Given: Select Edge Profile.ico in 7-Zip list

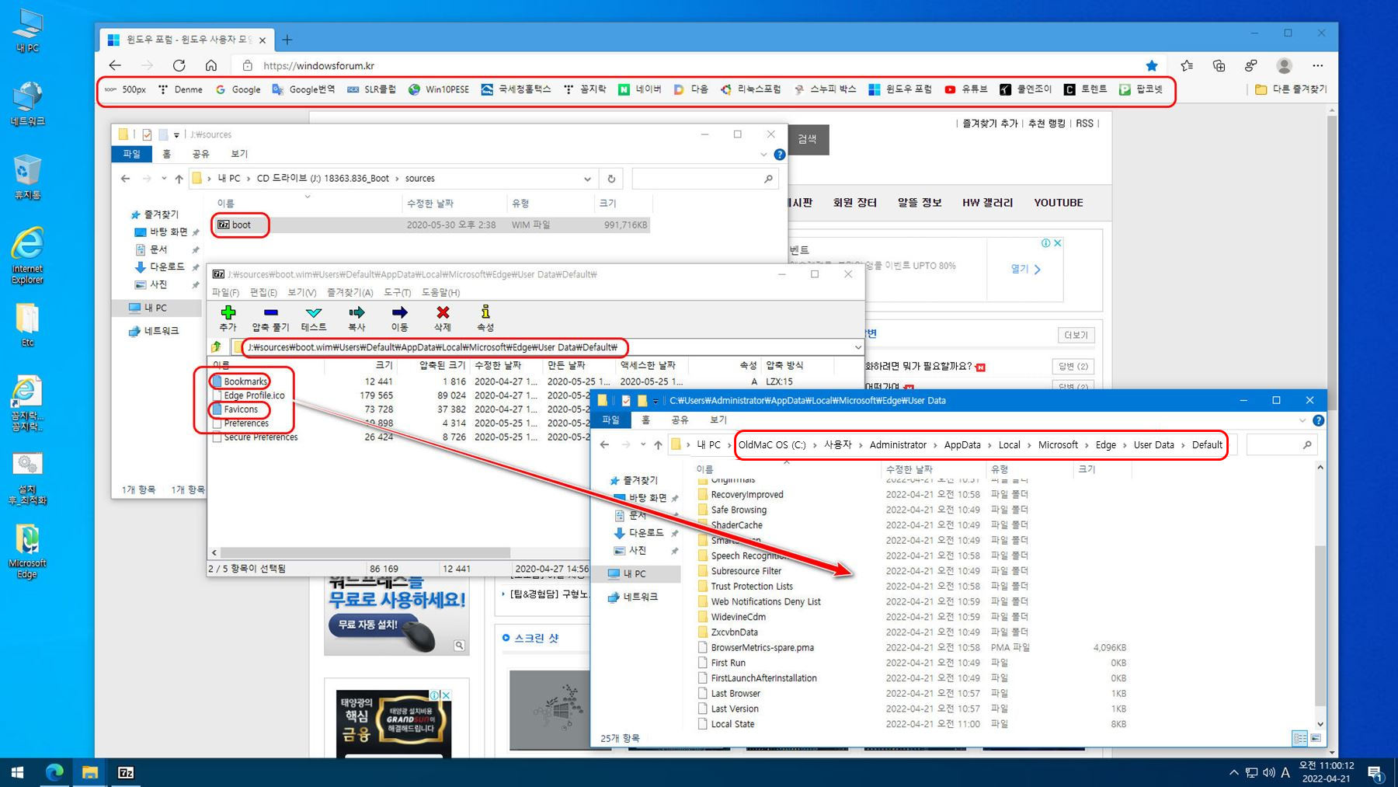Looking at the screenshot, I should point(254,395).
